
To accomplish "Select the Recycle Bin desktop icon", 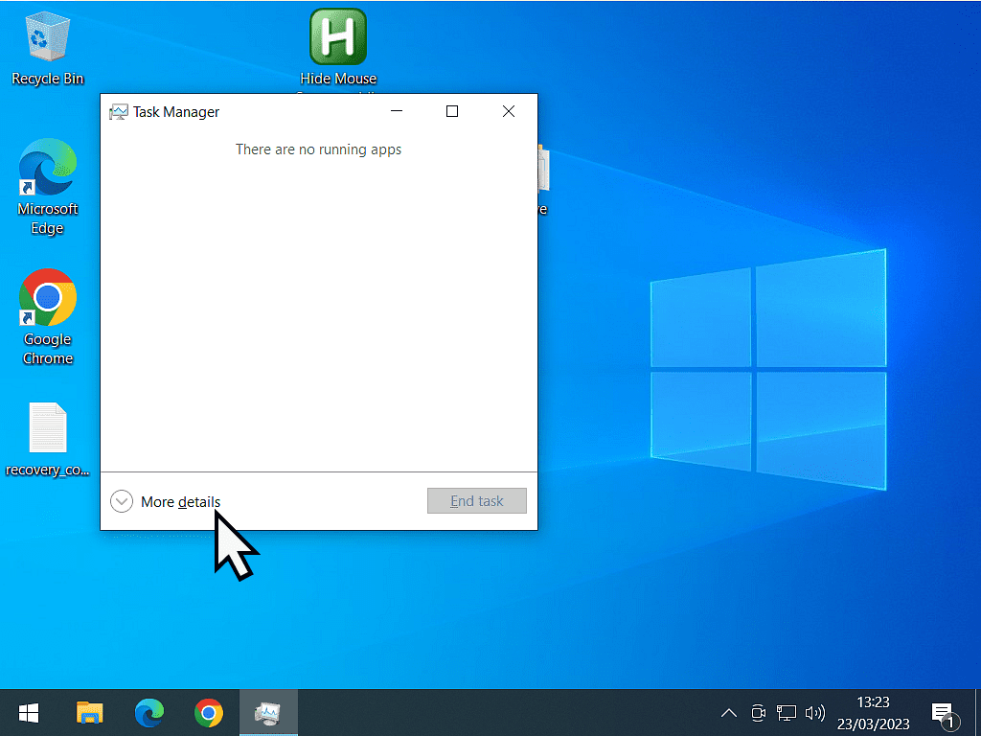I will point(47,48).
